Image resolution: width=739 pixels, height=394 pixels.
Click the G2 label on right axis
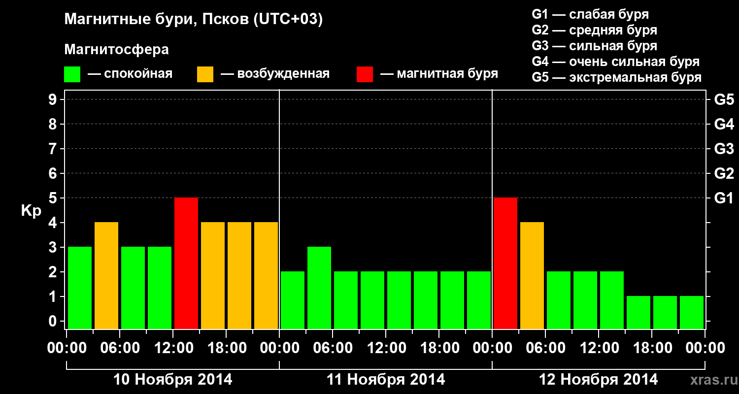pyautogui.click(x=724, y=173)
